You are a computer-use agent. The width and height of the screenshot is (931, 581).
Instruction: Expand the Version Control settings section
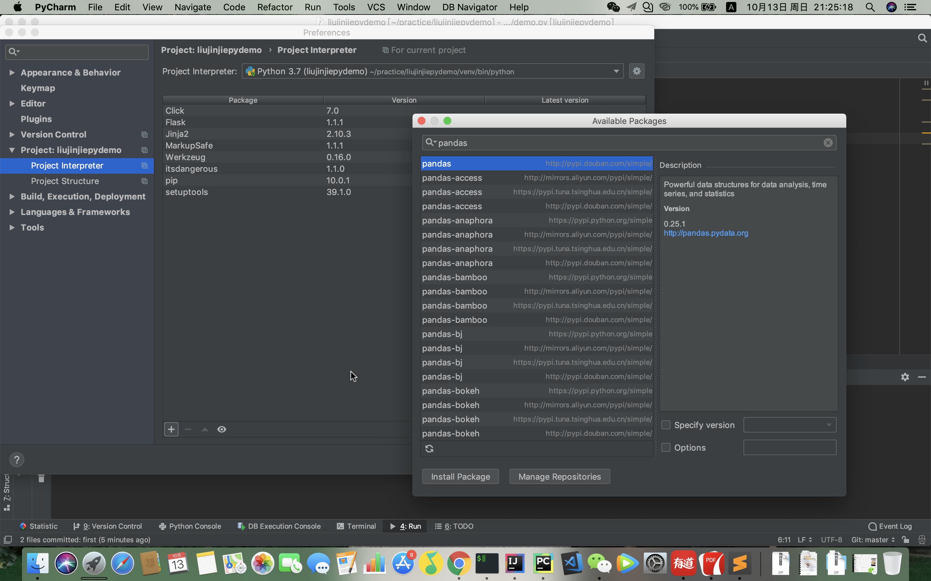click(x=12, y=135)
